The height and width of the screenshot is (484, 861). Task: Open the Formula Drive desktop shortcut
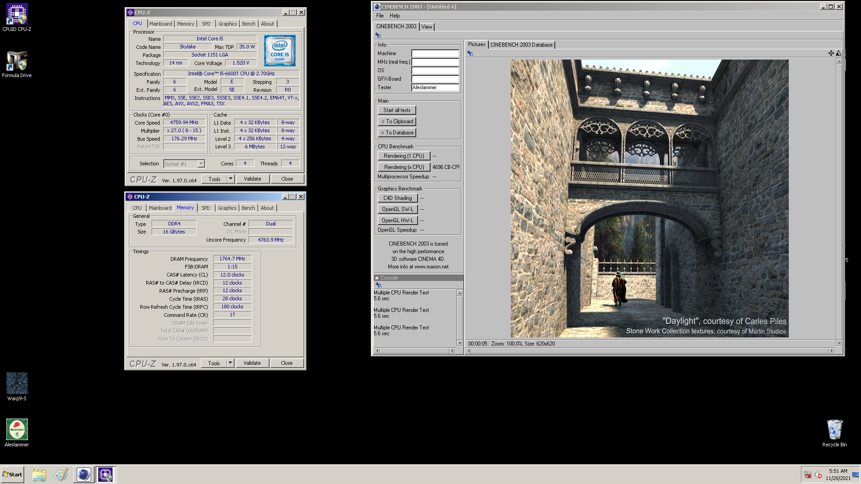[x=17, y=64]
